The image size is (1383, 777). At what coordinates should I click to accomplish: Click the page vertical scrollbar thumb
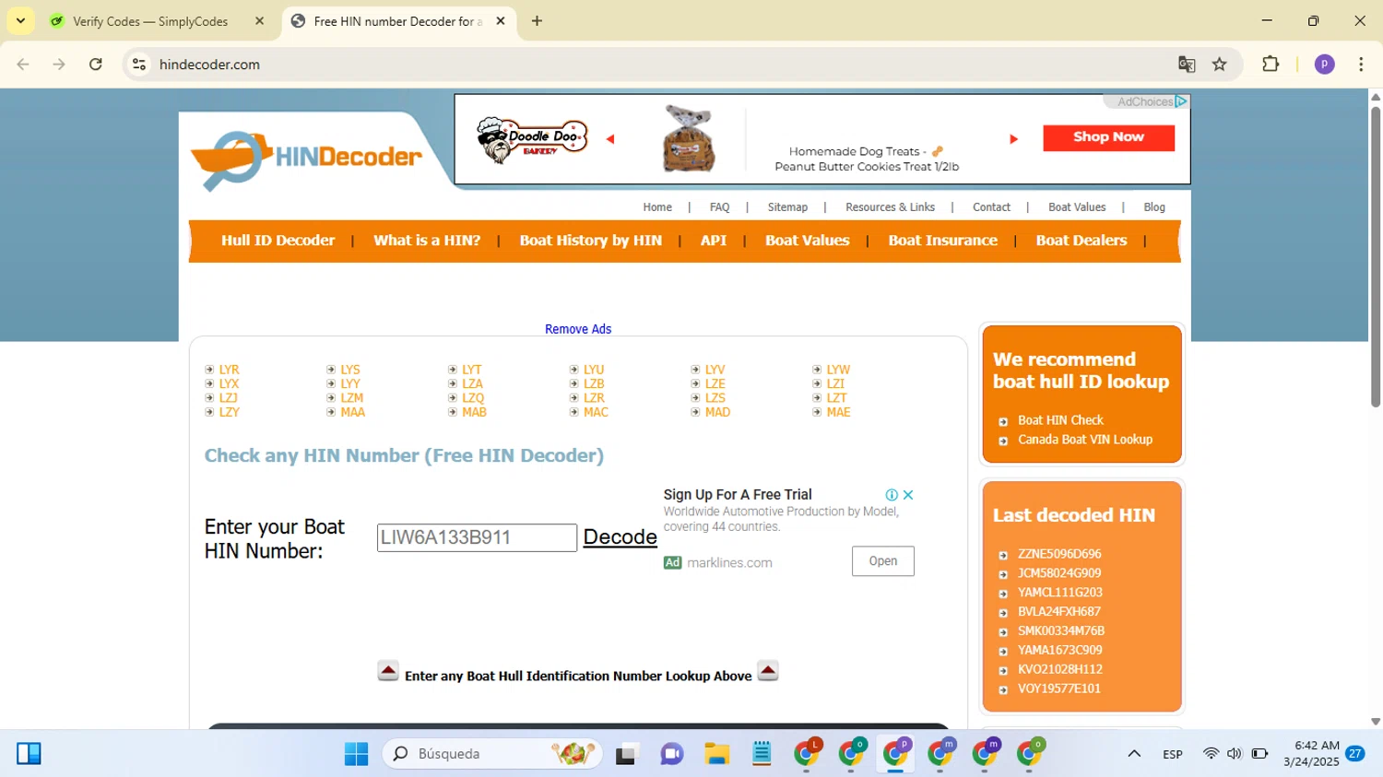pyautogui.click(x=1376, y=256)
